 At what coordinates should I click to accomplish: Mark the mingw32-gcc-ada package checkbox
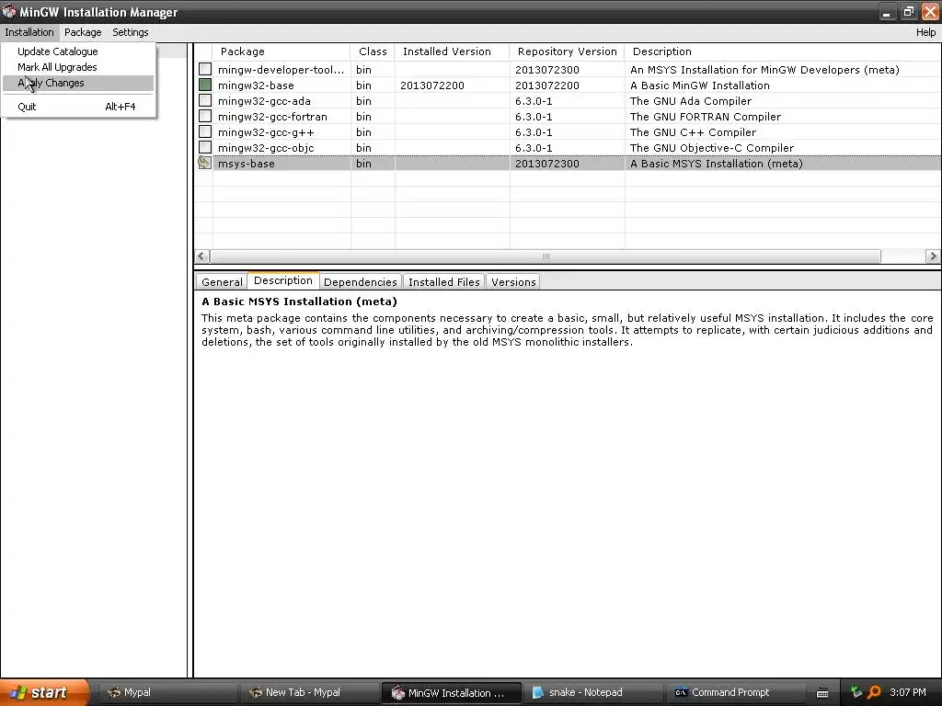coord(205,101)
